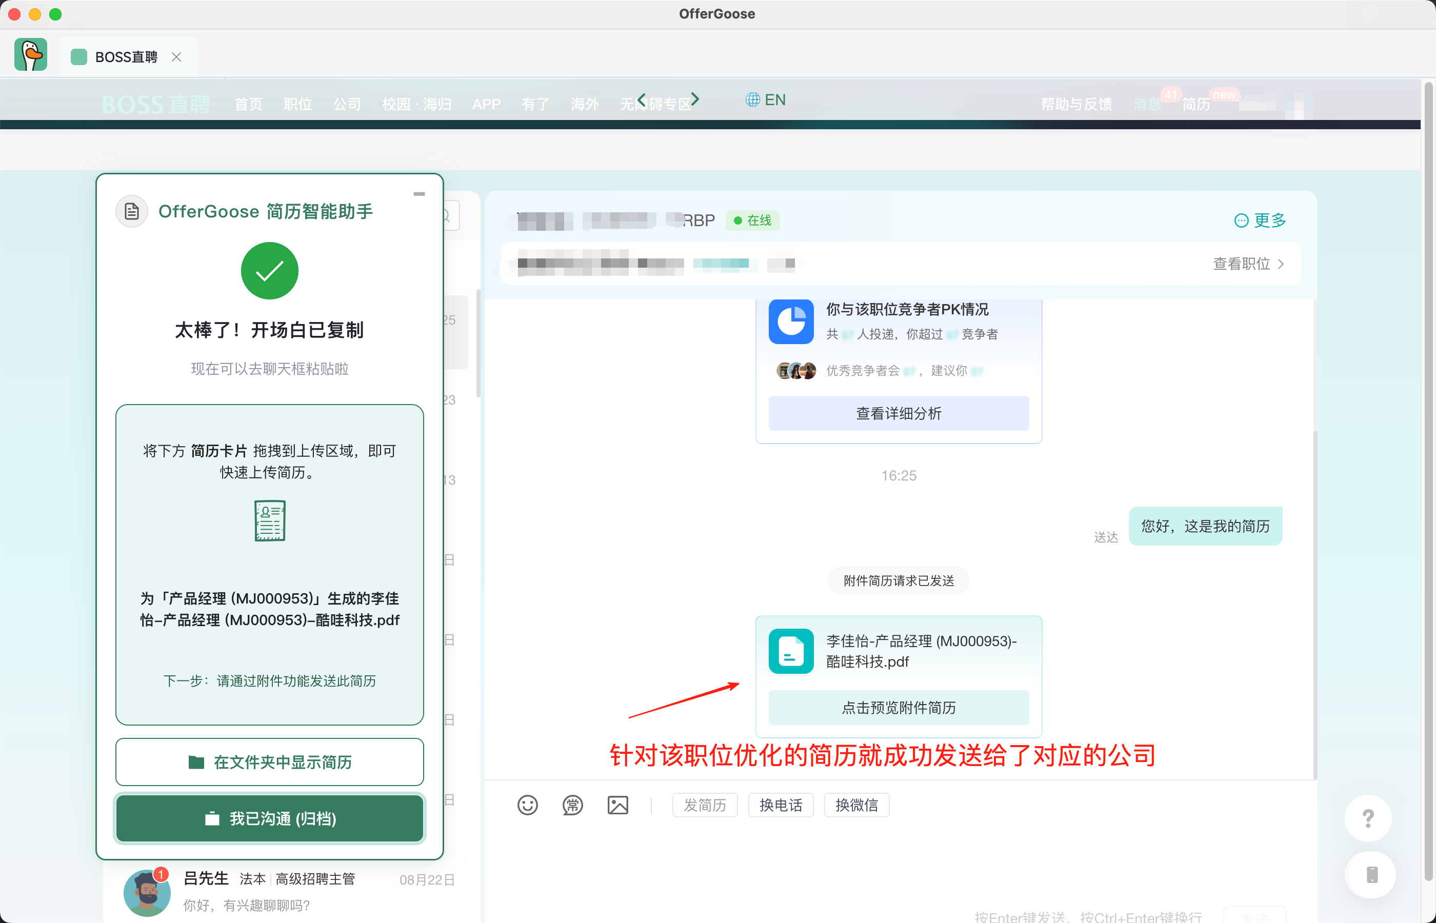Image resolution: width=1436 pixels, height=923 pixels.
Task: Click the right chevron navigation arrow
Action: pyautogui.click(x=694, y=99)
